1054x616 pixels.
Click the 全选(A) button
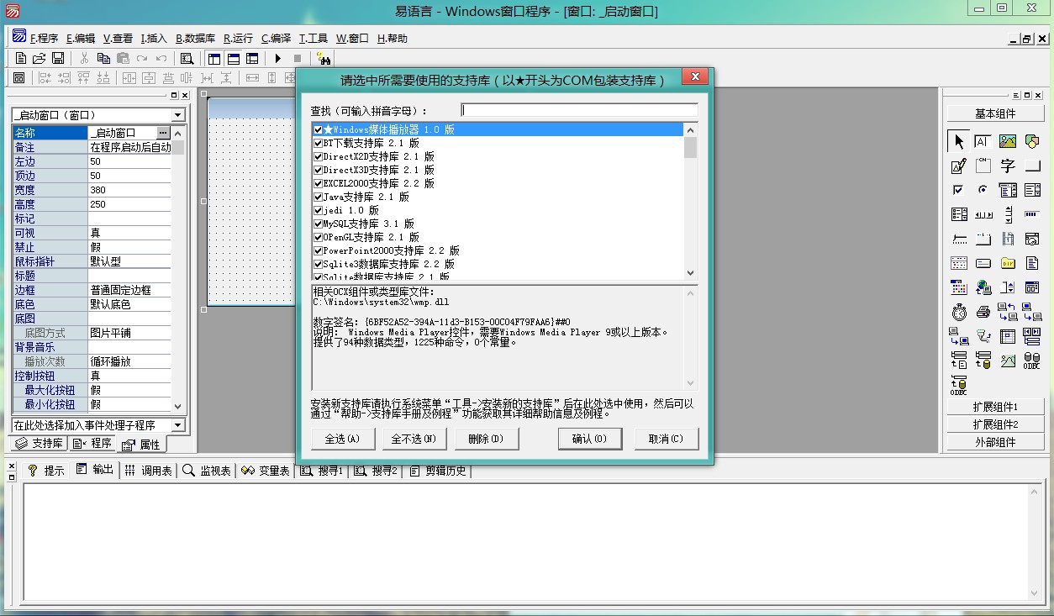342,439
